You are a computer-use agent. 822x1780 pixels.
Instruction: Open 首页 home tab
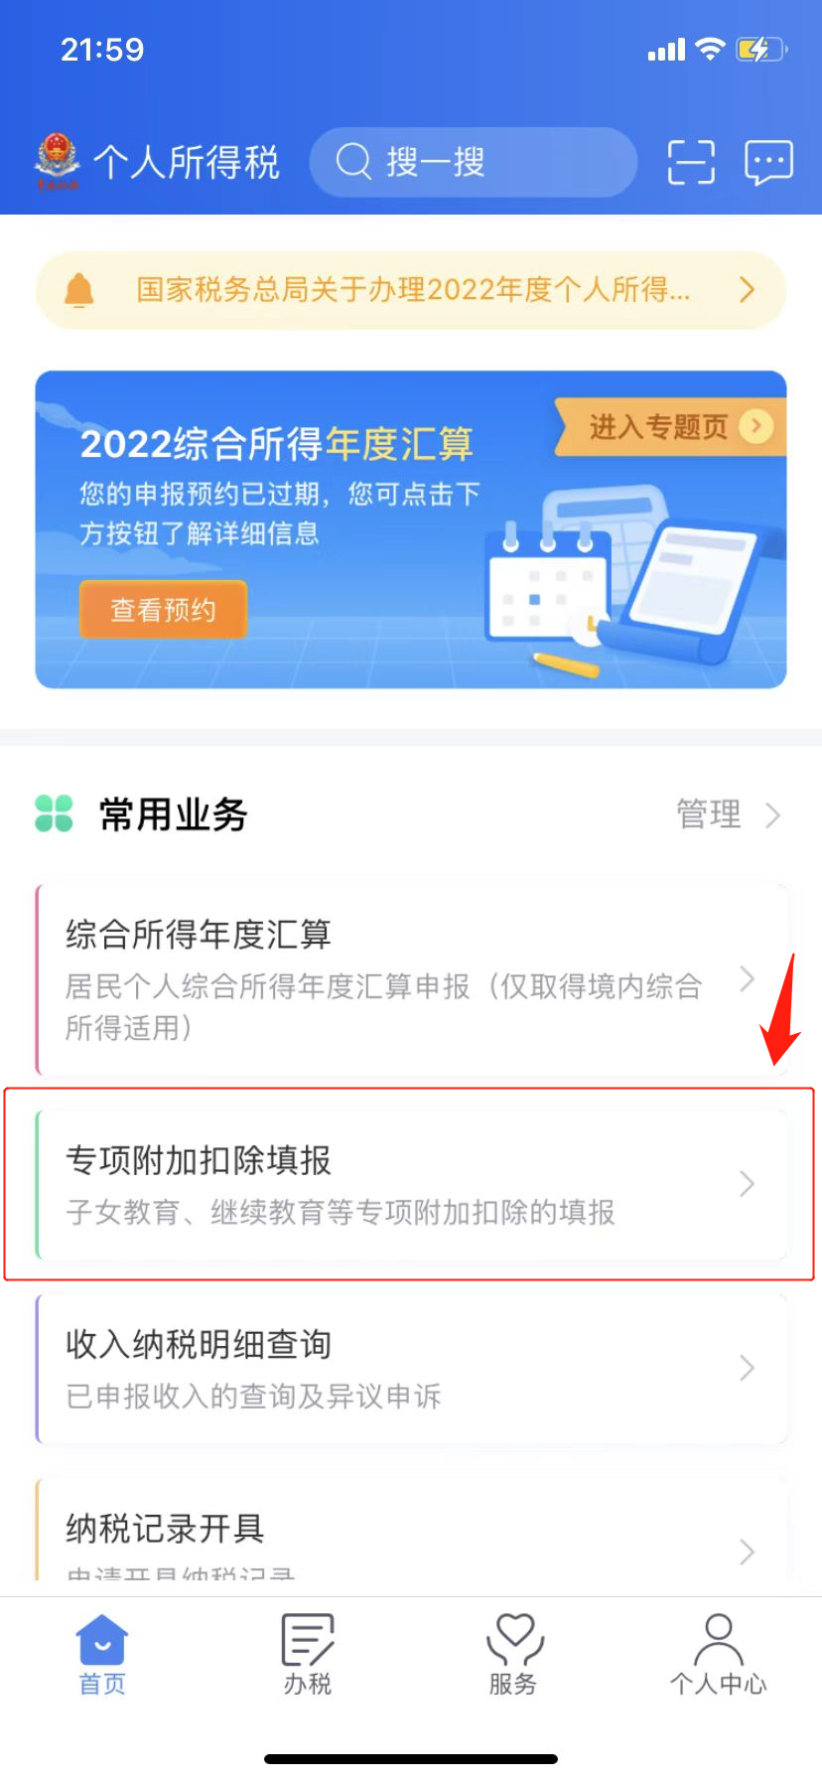[102, 1654]
